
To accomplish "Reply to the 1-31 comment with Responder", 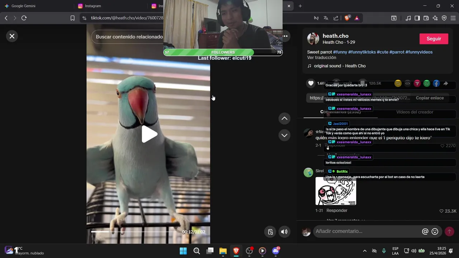I will [337, 210].
